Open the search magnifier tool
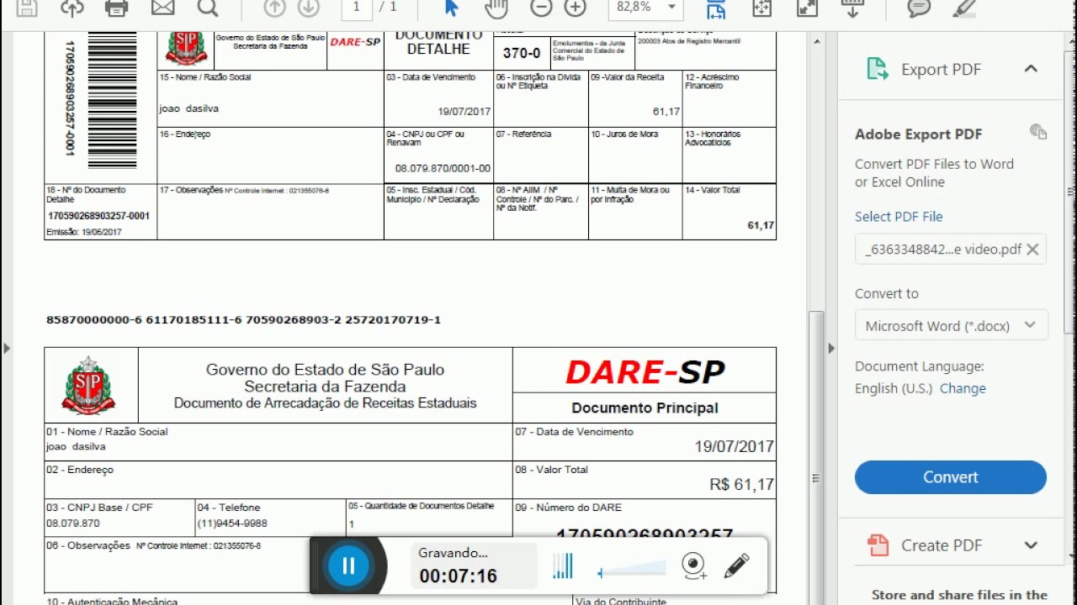 208,8
